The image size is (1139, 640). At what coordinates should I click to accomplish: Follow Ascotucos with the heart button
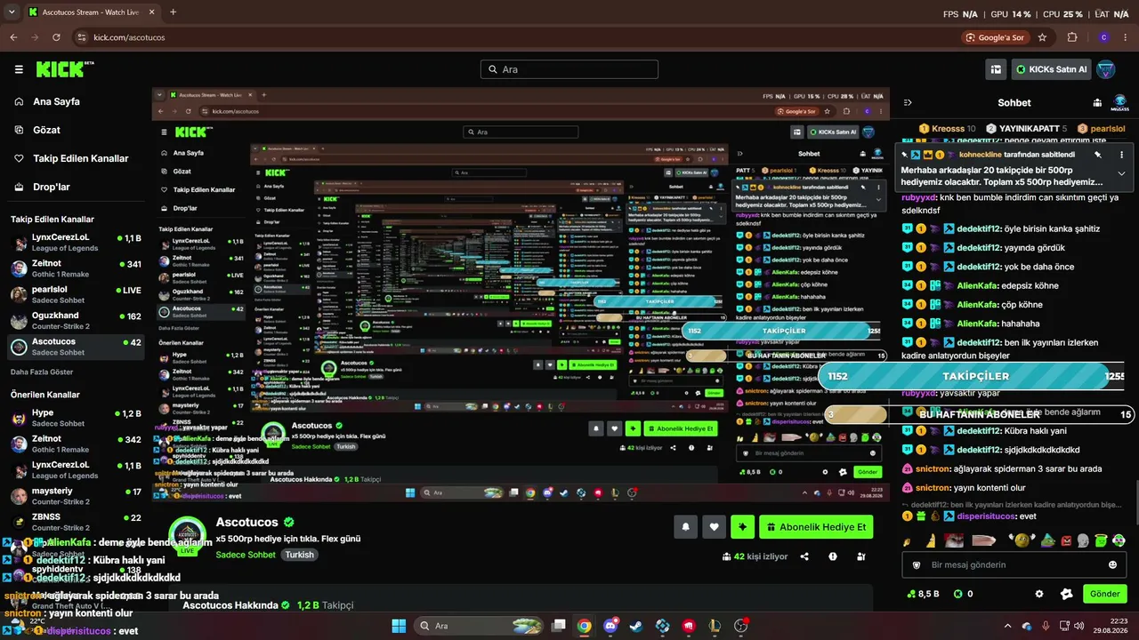click(x=714, y=527)
